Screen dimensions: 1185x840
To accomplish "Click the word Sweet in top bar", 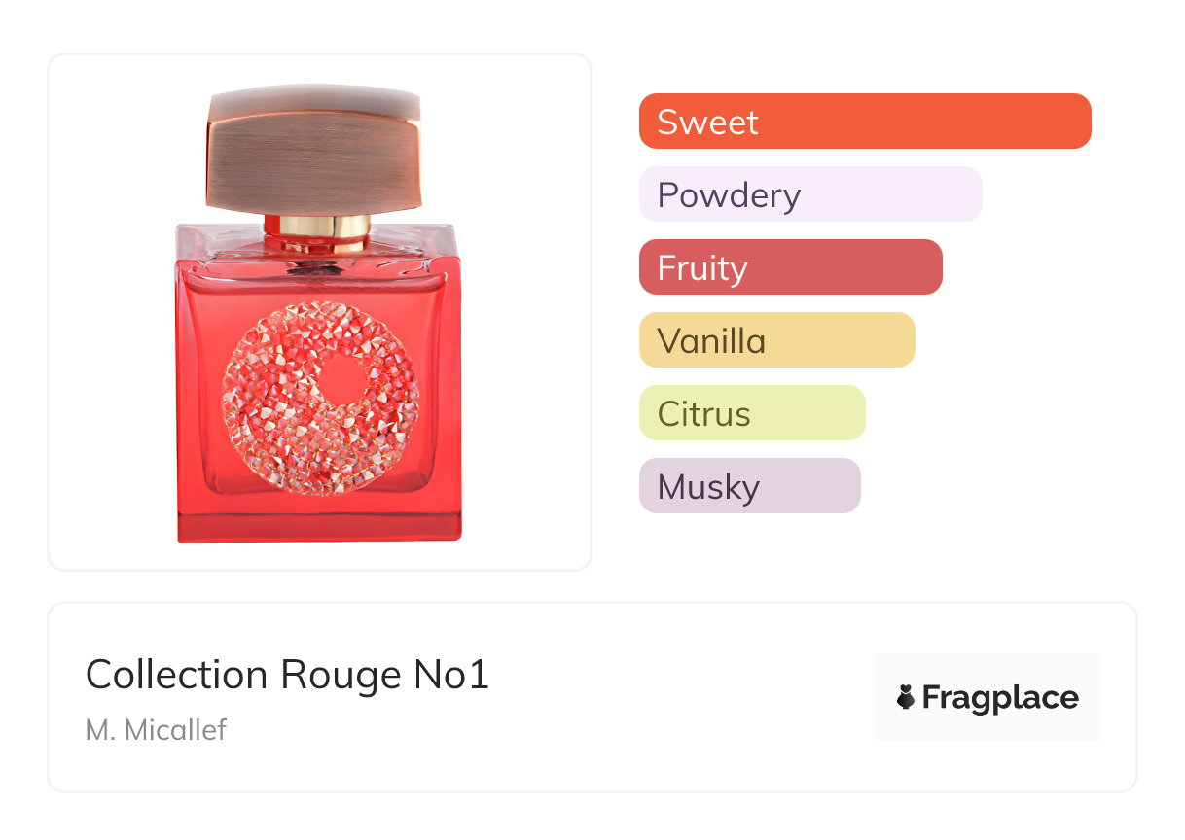I will (707, 122).
